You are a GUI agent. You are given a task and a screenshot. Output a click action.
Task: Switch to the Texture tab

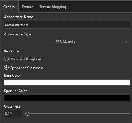click(28, 7)
